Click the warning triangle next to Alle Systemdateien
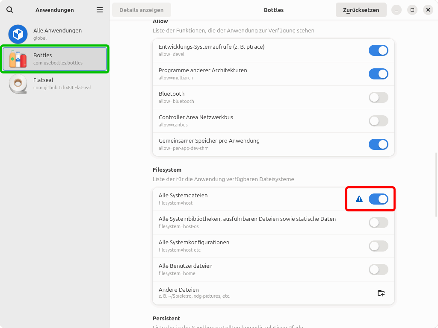The height and width of the screenshot is (328, 438). (x=359, y=199)
